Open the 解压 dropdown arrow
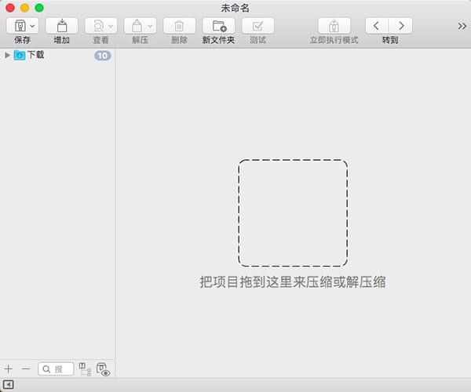Screen dimensions: 471x392 [150, 26]
